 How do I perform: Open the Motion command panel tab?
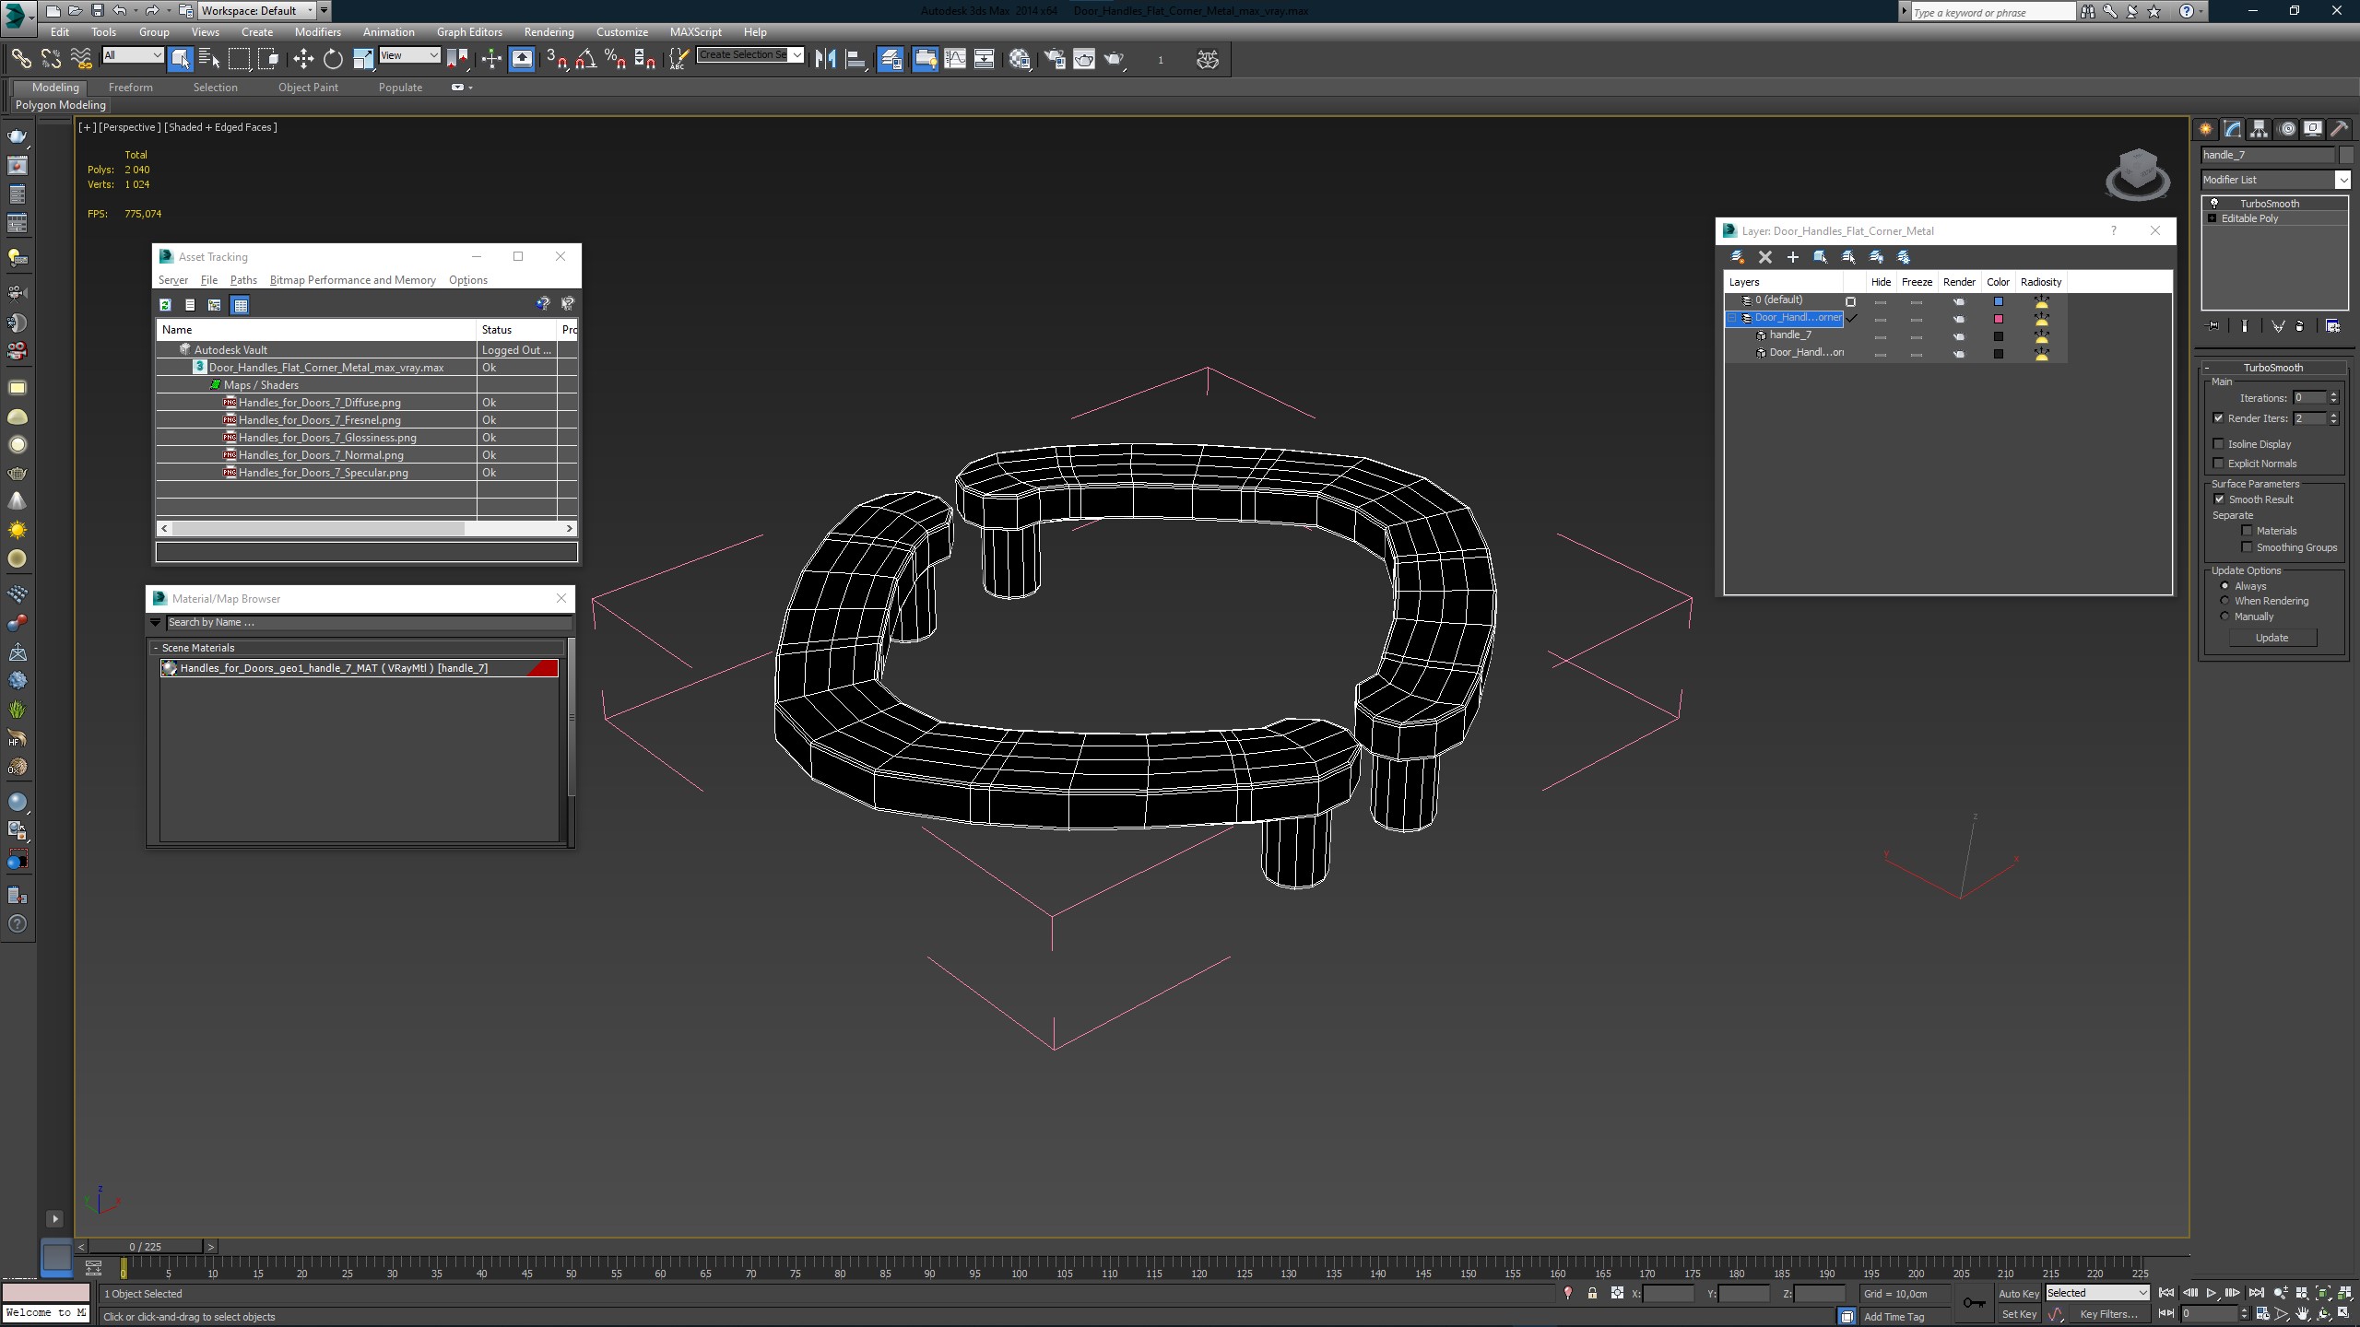coord(2286,129)
